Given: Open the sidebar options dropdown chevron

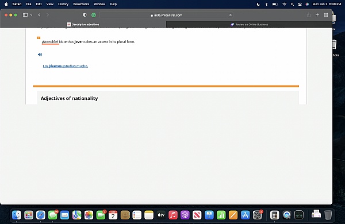Looking at the screenshot, I should point(32,15).
